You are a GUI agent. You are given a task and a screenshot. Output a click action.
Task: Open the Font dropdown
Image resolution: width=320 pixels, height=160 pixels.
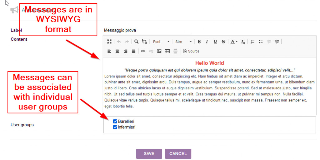pos(161,42)
